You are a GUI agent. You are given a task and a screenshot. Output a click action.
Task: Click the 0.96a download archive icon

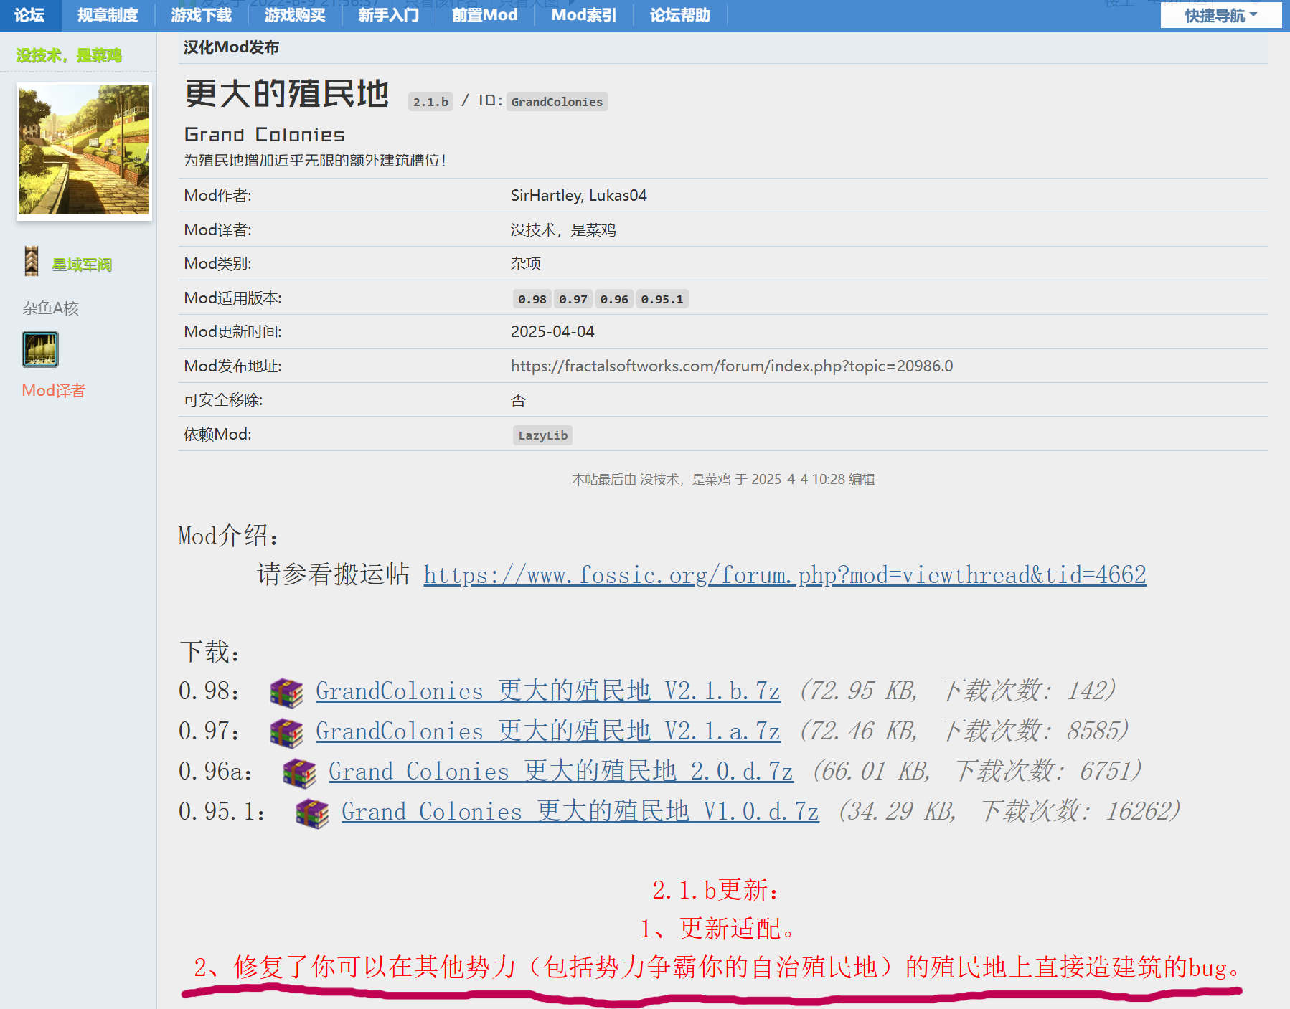tap(299, 772)
